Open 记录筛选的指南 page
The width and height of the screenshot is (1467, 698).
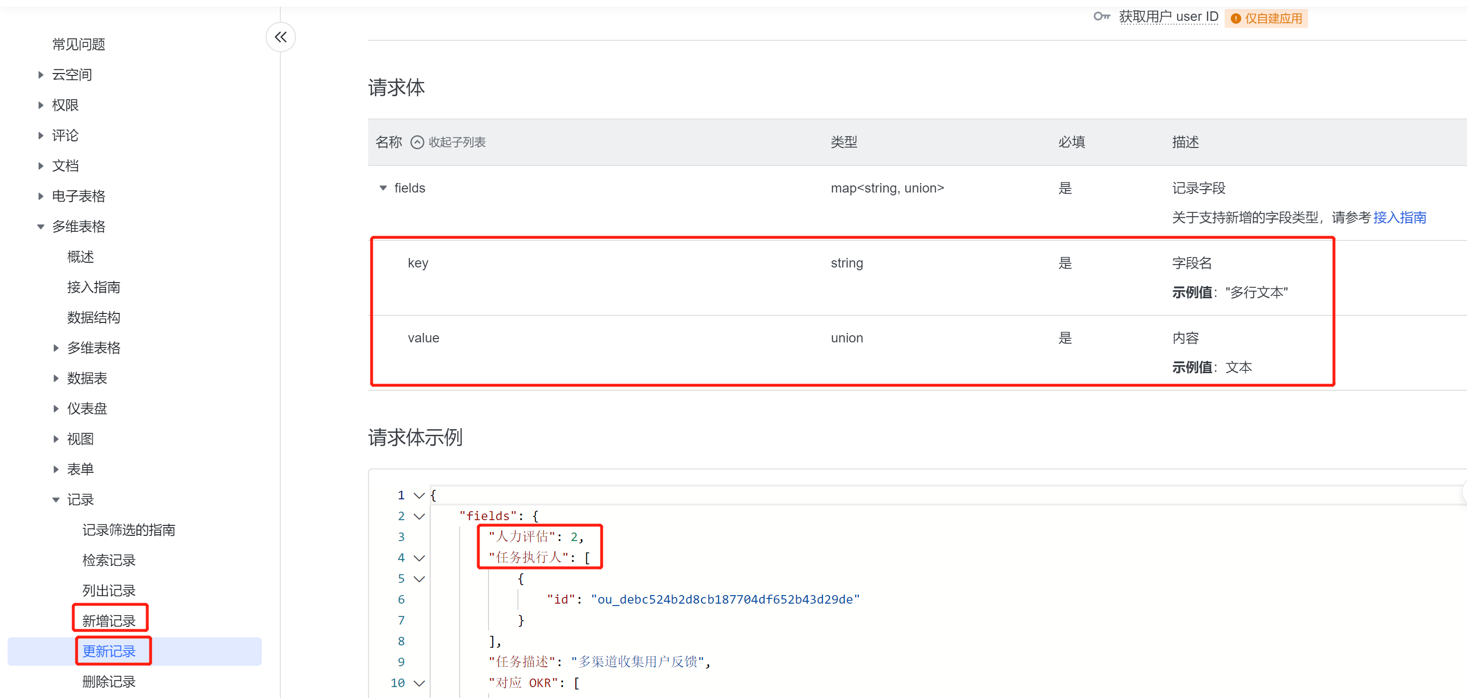(129, 530)
